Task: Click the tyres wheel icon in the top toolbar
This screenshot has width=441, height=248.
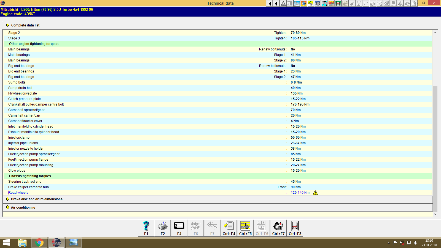Action: [318, 3]
